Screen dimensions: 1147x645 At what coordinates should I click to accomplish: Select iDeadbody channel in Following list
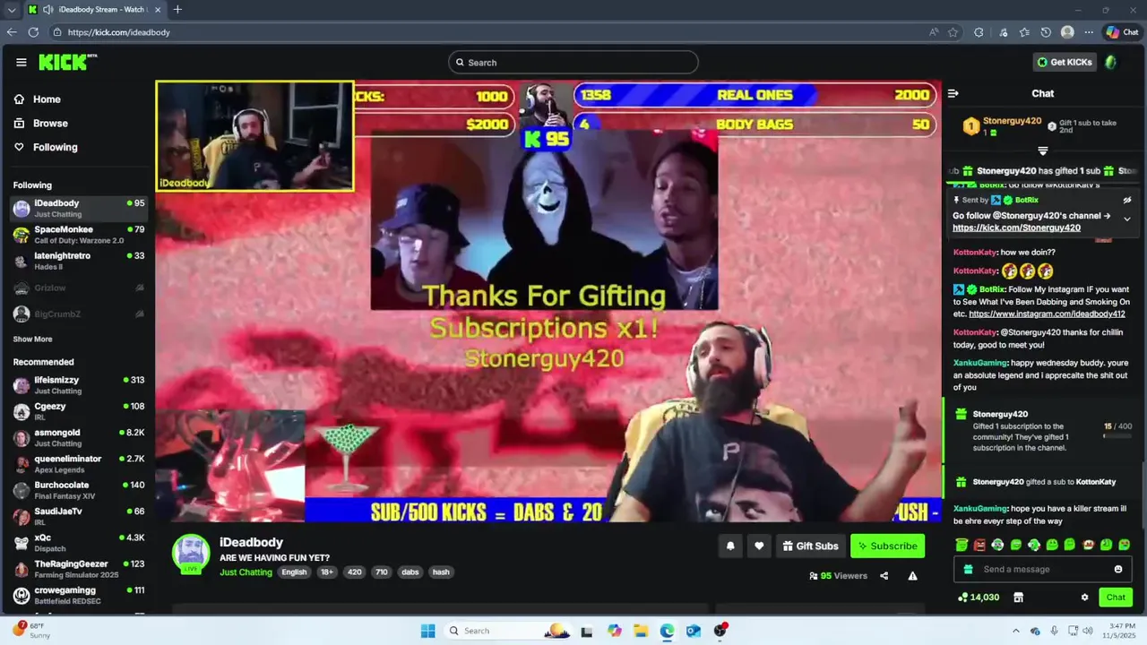point(79,208)
